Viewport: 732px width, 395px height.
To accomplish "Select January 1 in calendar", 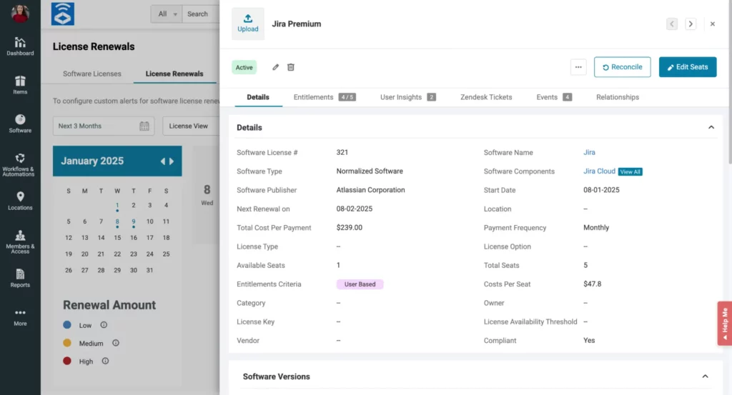I will 117,206.
